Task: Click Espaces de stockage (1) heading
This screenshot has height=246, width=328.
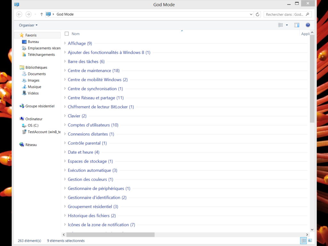Action: pos(90,161)
